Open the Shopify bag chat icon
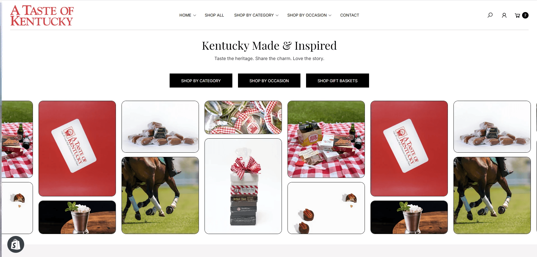537x257 pixels. point(16,244)
